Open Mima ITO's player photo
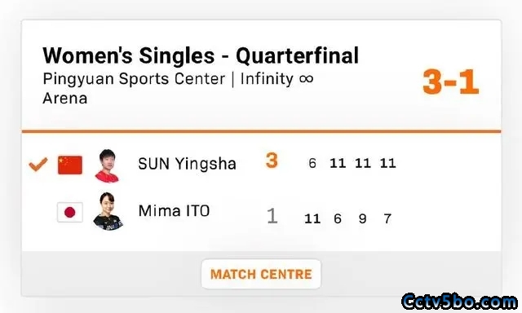This screenshot has width=522, height=313. 108,212
